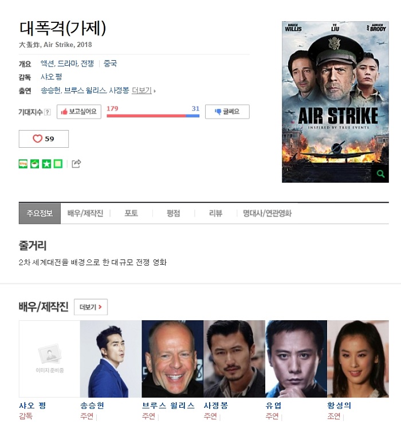Click the green star bookmark icon
401x425 pixels.
pos(46,164)
